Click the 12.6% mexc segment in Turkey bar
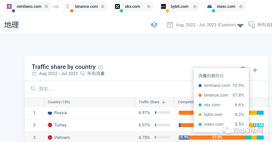Screen dimensions: 272x142 [258, 125]
